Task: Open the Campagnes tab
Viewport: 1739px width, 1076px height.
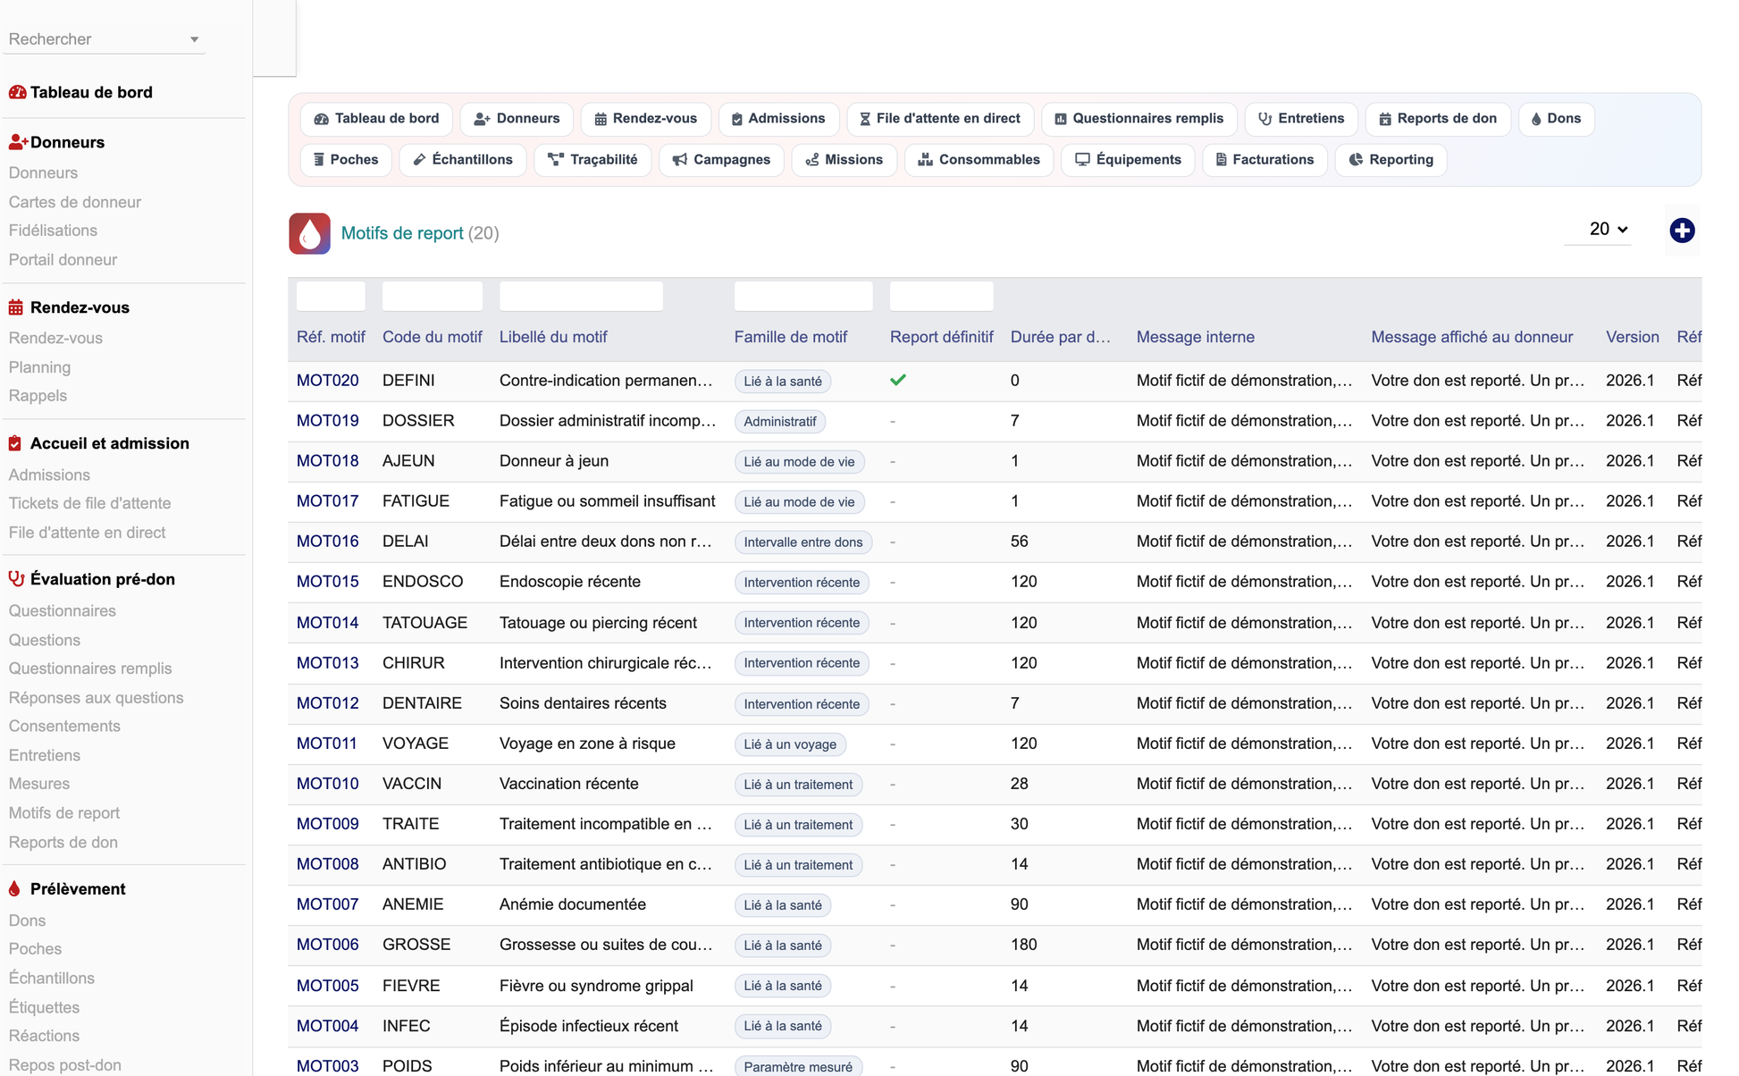Action: tap(721, 160)
